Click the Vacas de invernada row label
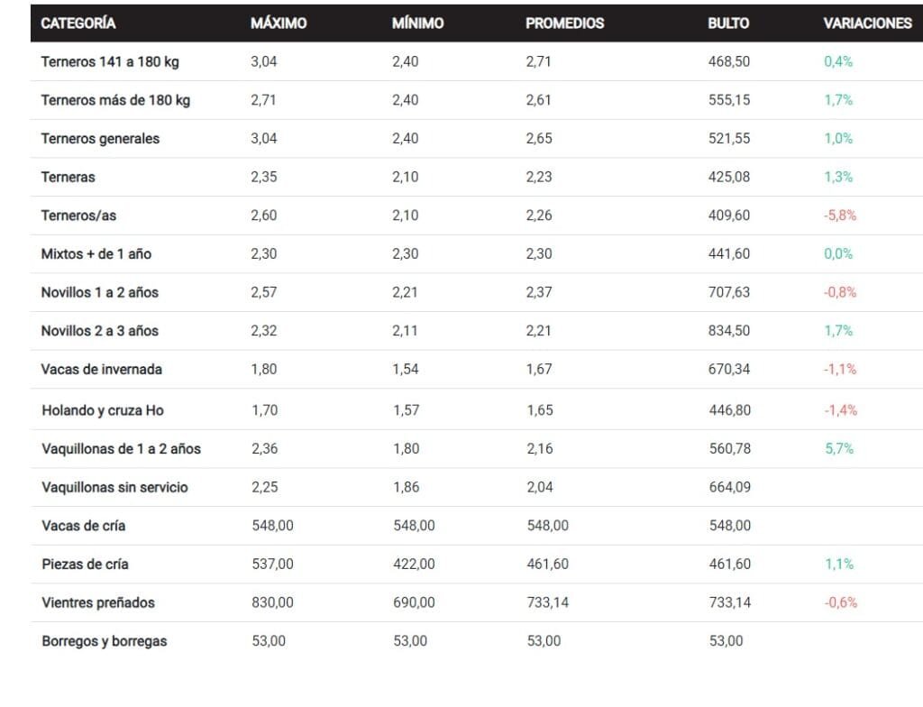Image resolution: width=923 pixels, height=707 pixels. (x=101, y=370)
